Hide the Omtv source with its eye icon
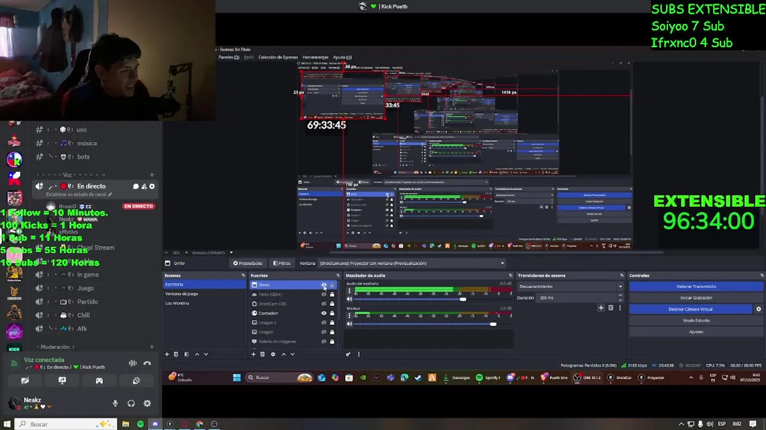Image resolution: width=766 pixels, height=430 pixels. [x=324, y=285]
